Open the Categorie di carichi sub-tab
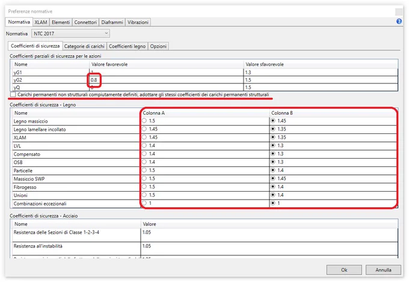Viewport: 409px width, 283px height. [x=84, y=46]
